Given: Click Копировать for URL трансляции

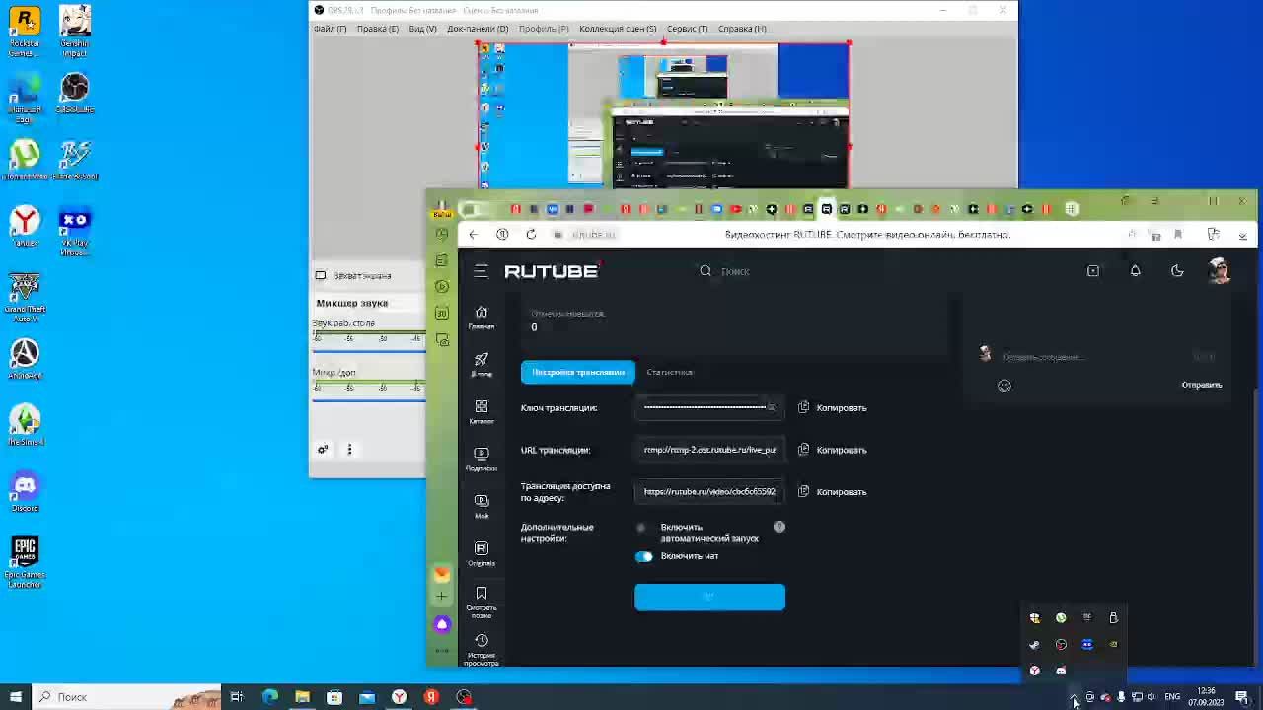Looking at the screenshot, I should tap(842, 450).
